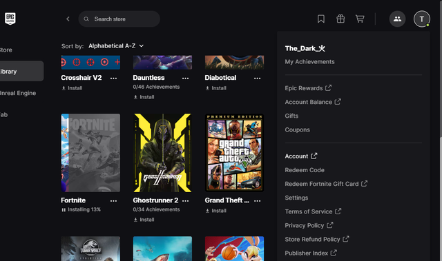The image size is (442, 261).
Task: Select Library in the sidebar
Action: point(21,72)
